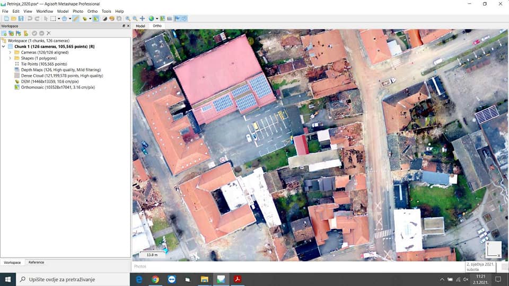This screenshot has width=509, height=286.
Task: Open an existing project via the folder icon
Action: click(13, 19)
